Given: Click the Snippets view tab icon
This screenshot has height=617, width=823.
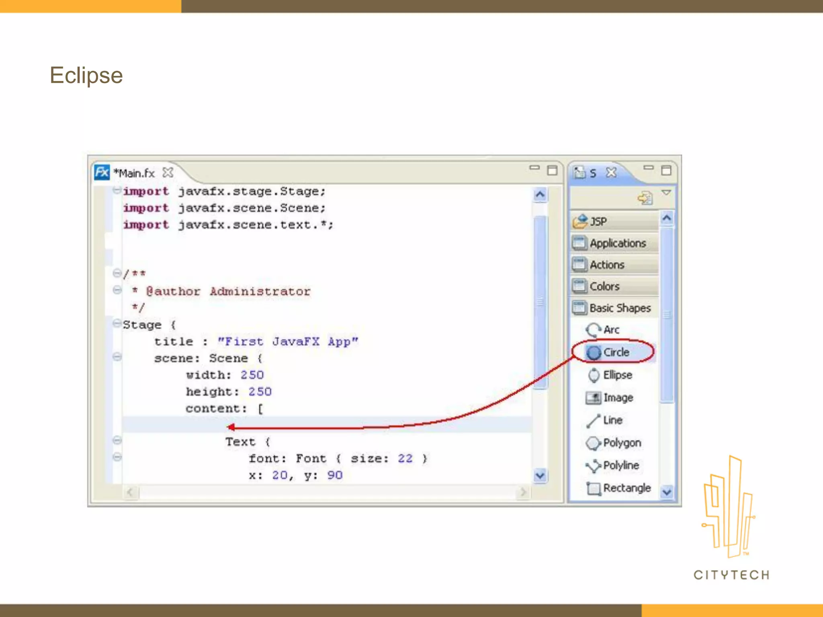Looking at the screenshot, I should (579, 173).
